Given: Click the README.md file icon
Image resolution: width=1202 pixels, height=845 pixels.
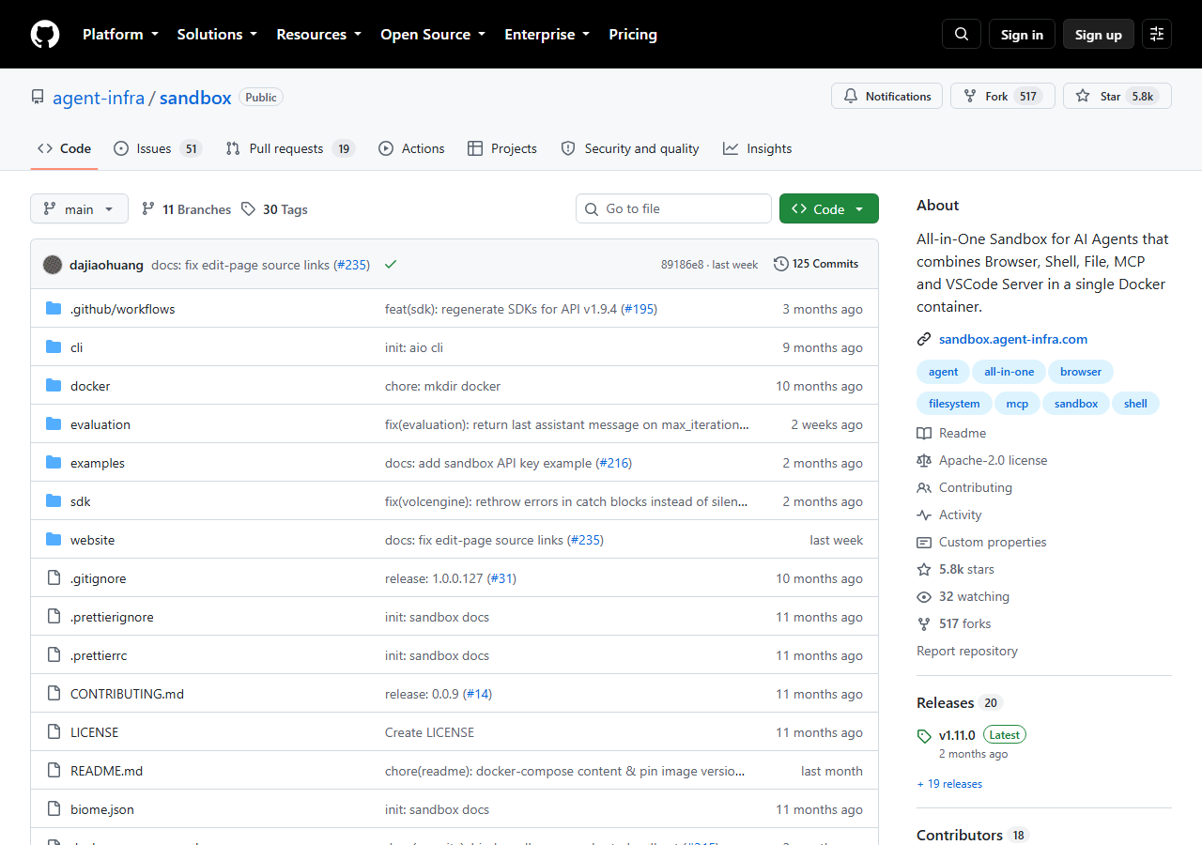Looking at the screenshot, I should pos(54,771).
